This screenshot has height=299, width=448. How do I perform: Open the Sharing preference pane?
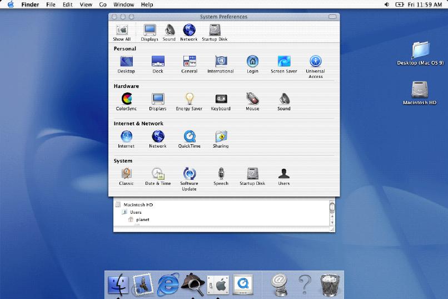221,139
